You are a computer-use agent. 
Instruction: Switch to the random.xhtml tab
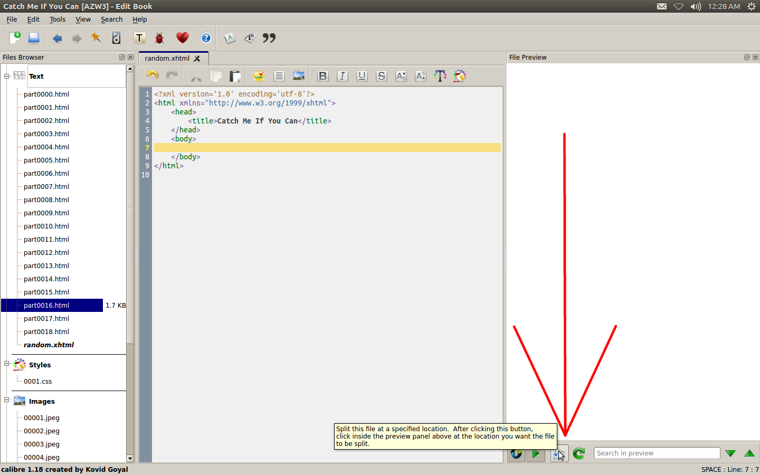click(x=167, y=59)
